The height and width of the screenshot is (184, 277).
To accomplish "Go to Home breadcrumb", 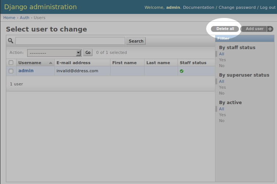I will 9,18.
